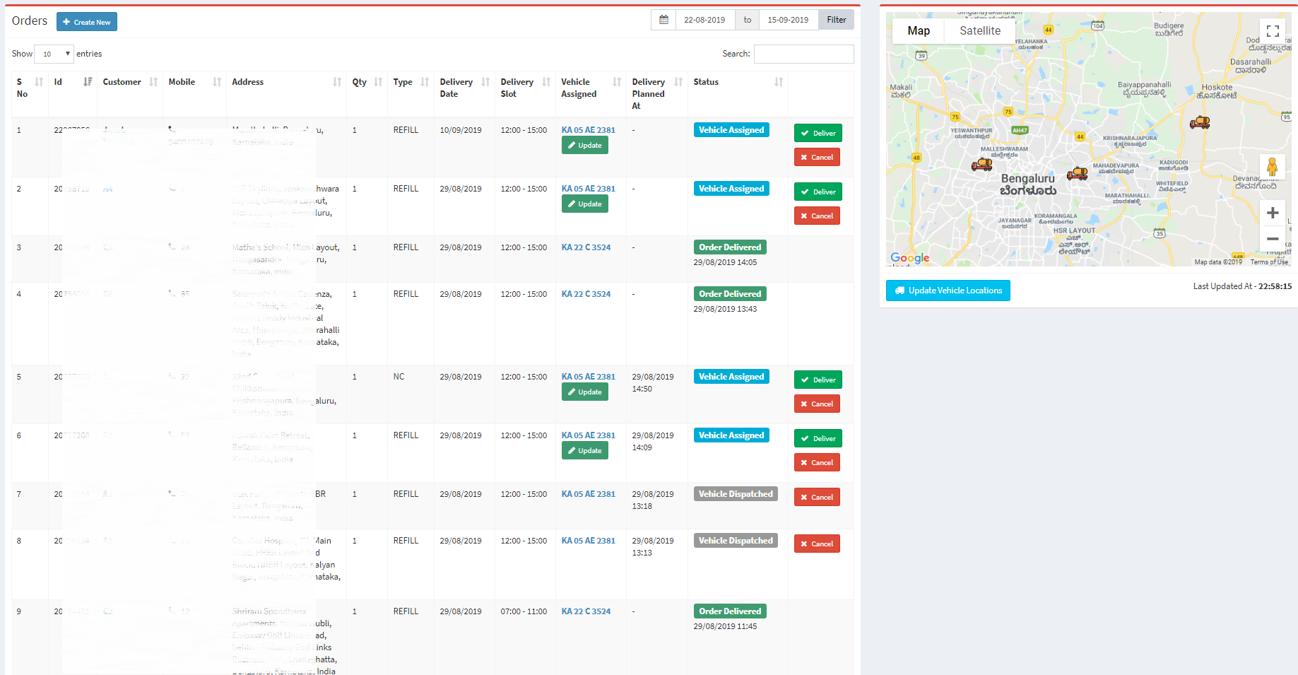Click Update Vehicle Locations button
The height and width of the screenshot is (675, 1298).
[948, 290]
